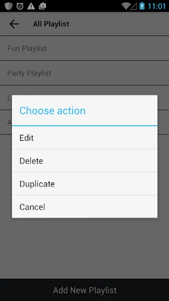Tap Add New Playlist button
169x301 pixels.
[84, 290]
